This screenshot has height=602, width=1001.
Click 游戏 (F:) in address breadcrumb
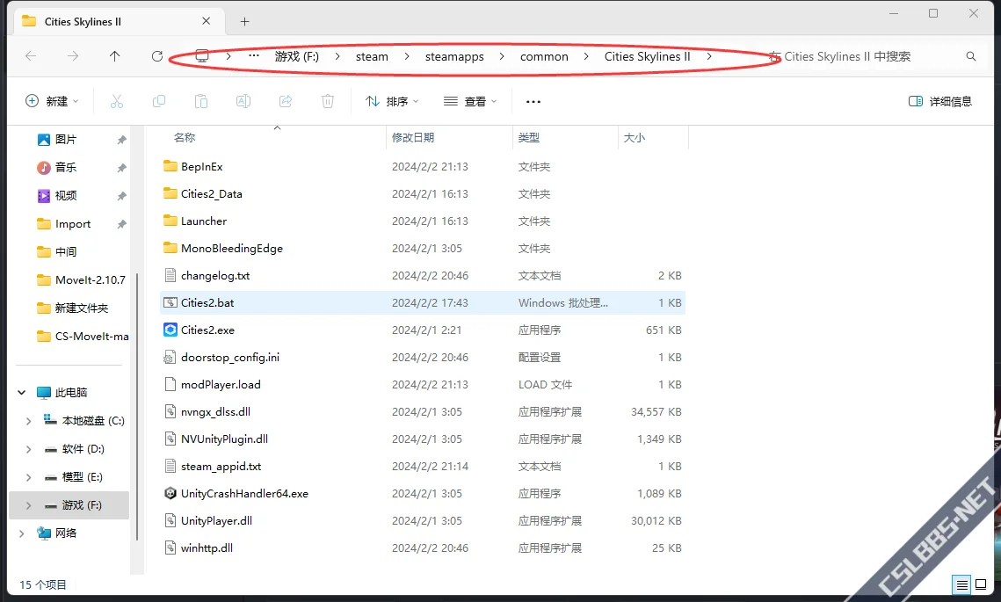tap(297, 56)
